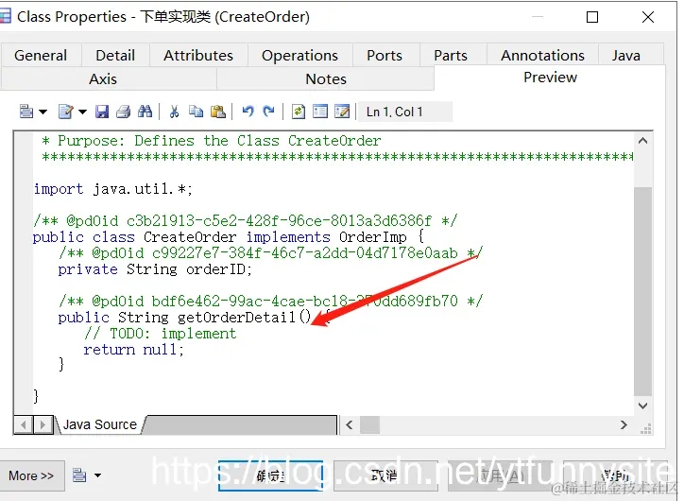The height and width of the screenshot is (501, 684).
Task: Click the Ln 1, Col 1 position indicator
Action: pyautogui.click(x=404, y=112)
